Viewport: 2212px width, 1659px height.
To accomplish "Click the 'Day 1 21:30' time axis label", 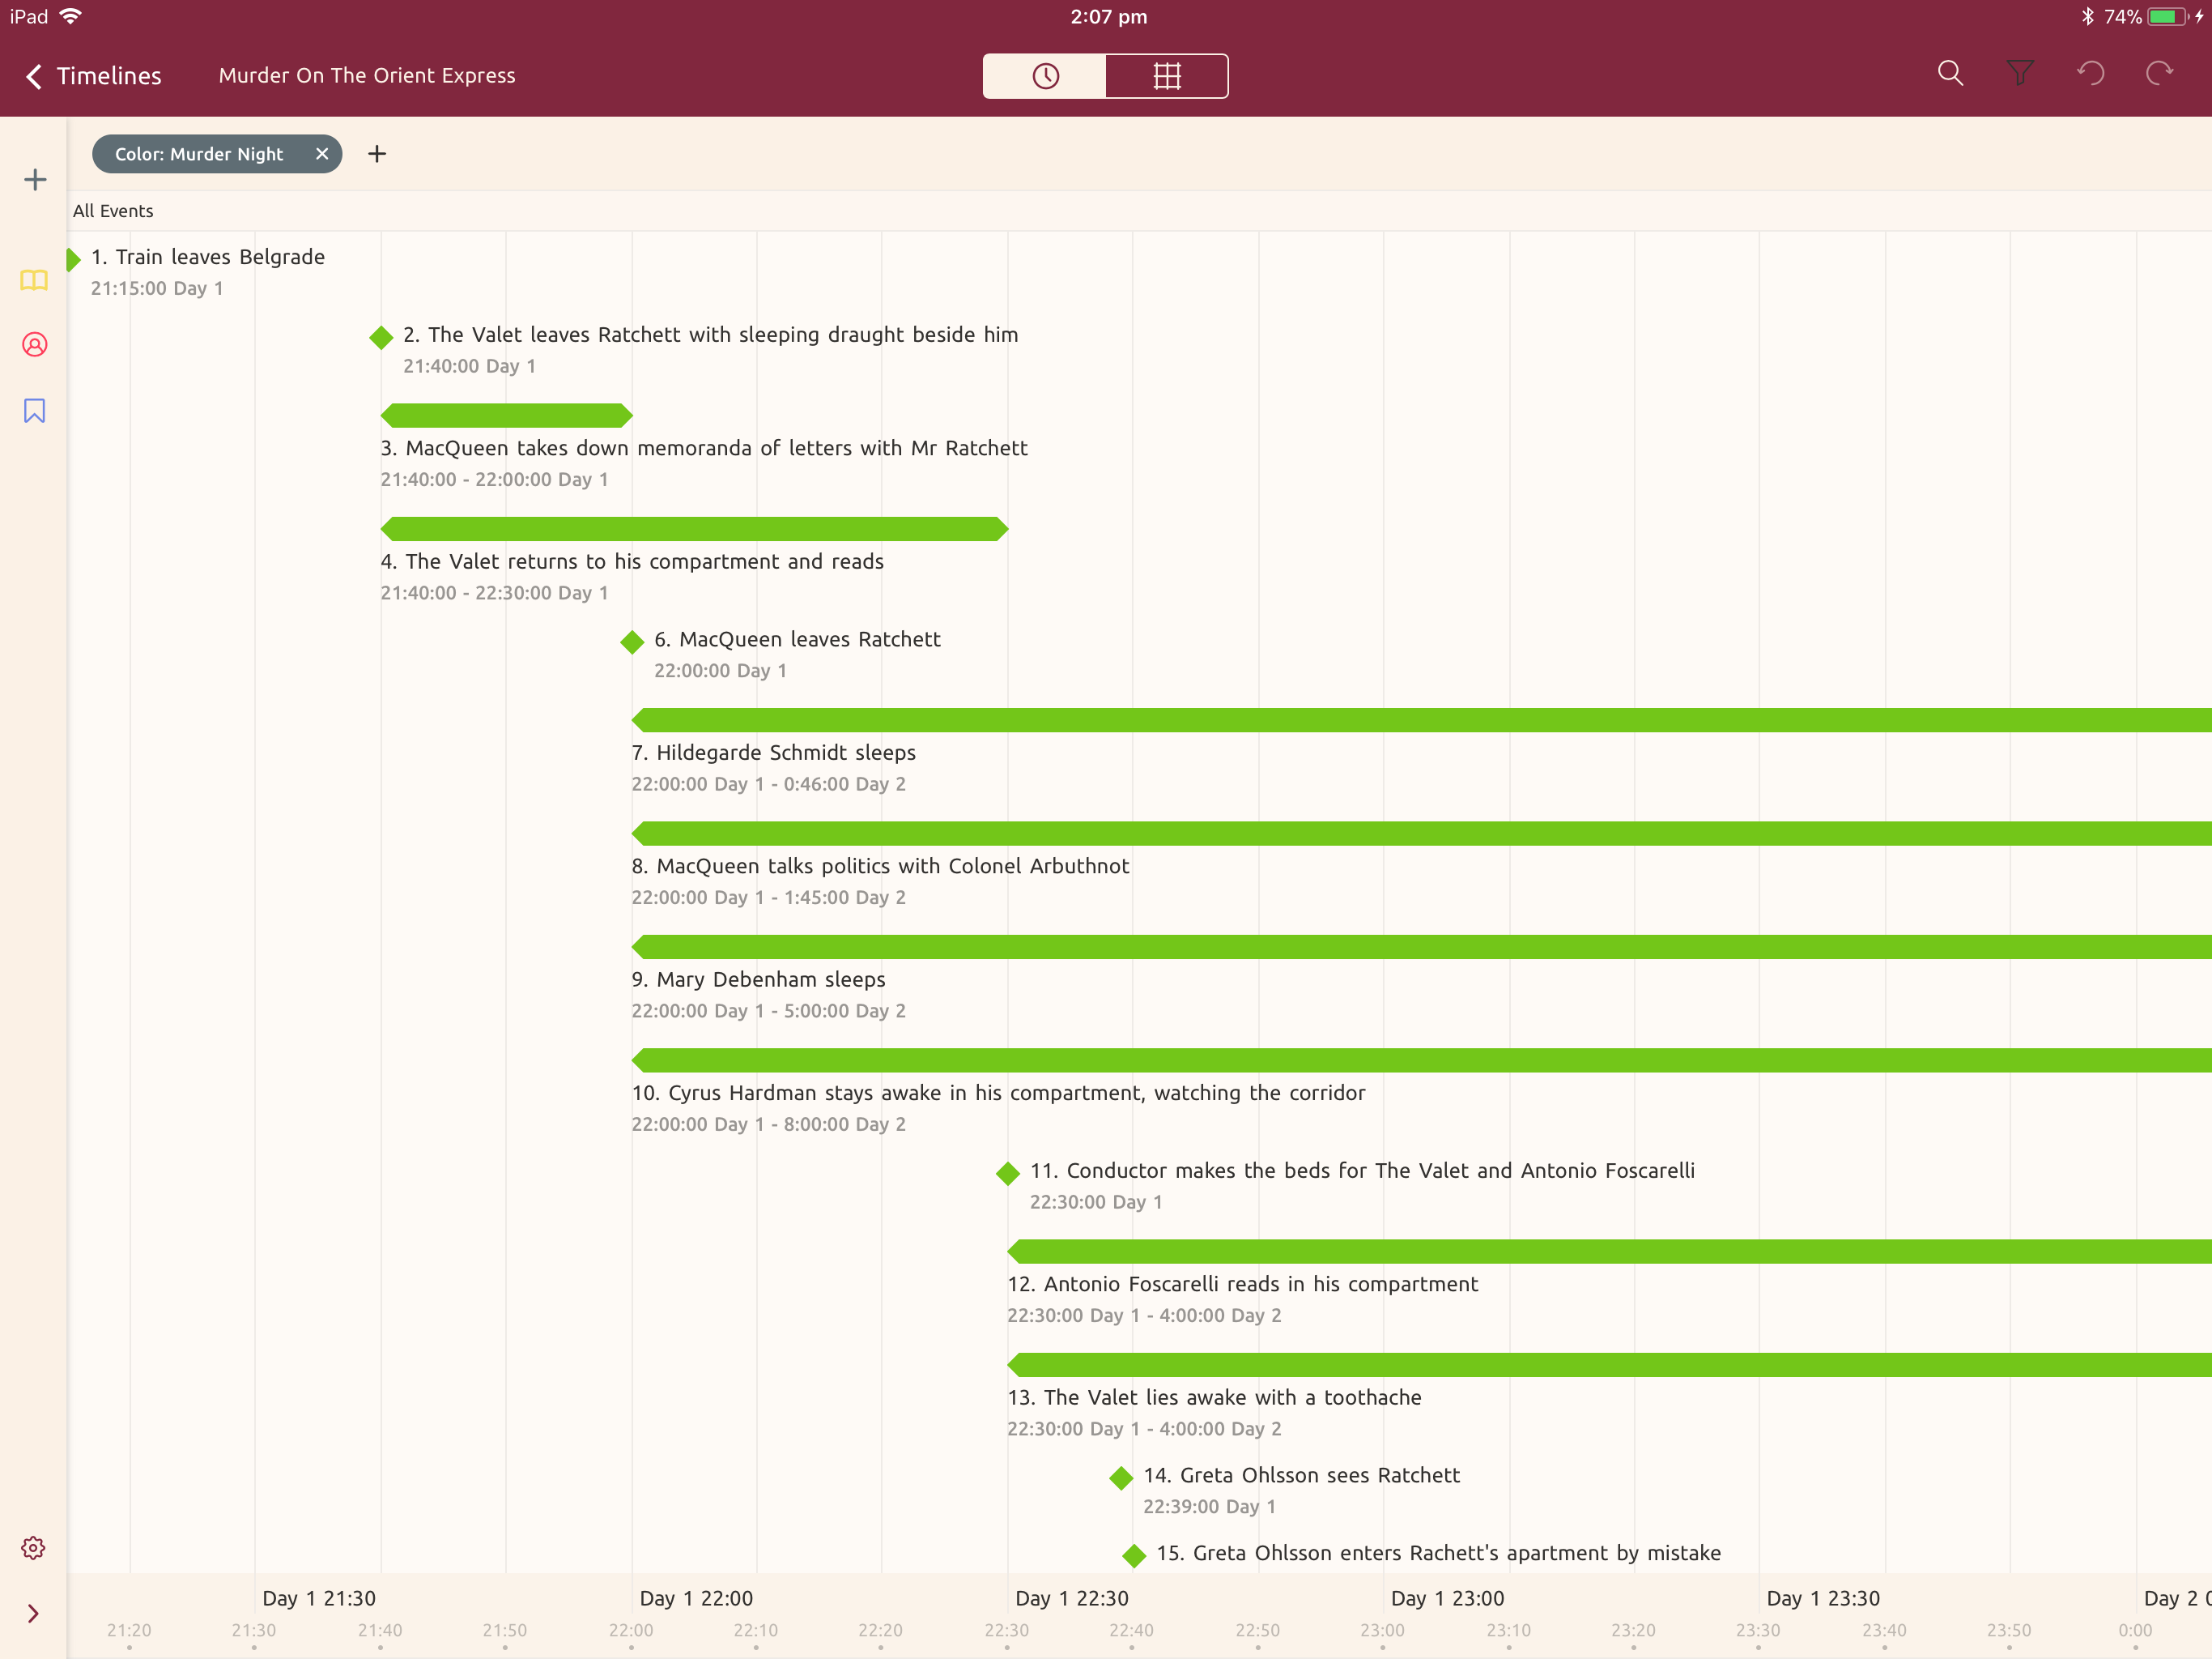I will (x=319, y=1598).
